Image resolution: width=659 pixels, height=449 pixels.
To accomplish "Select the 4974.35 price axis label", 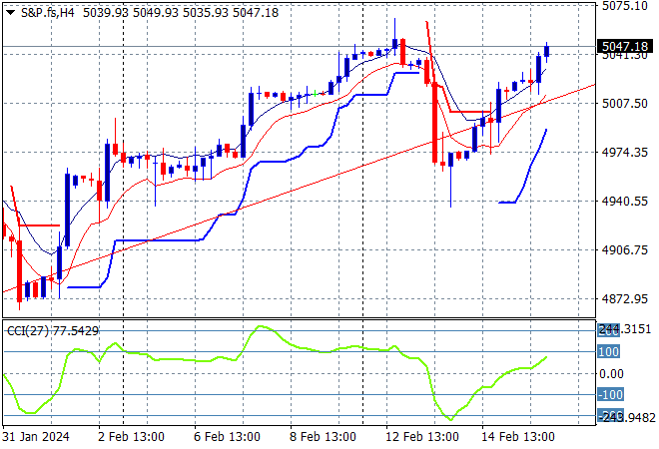I will point(624,152).
